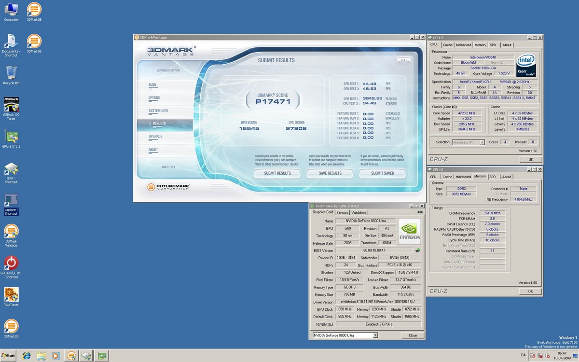The width and height of the screenshot is (579, 362).
Task: Click OK in CPU-Z window showing Processor
Action: pyautogui.click(x=530, y=159)
